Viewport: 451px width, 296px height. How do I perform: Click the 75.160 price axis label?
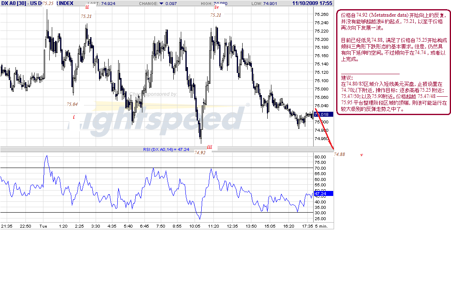[322, 56]
